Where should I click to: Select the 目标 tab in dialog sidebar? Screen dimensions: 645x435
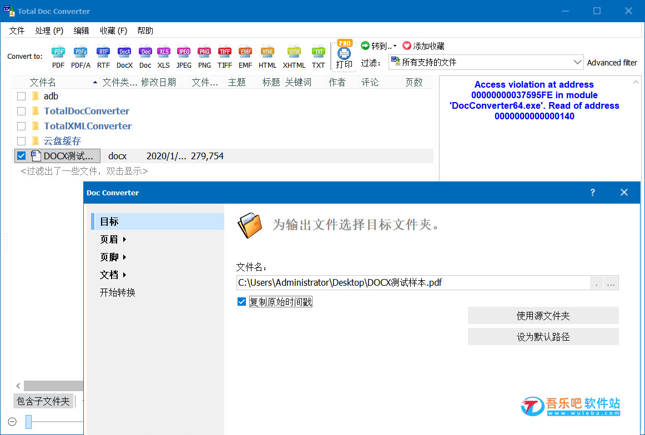tap(158, 221)
